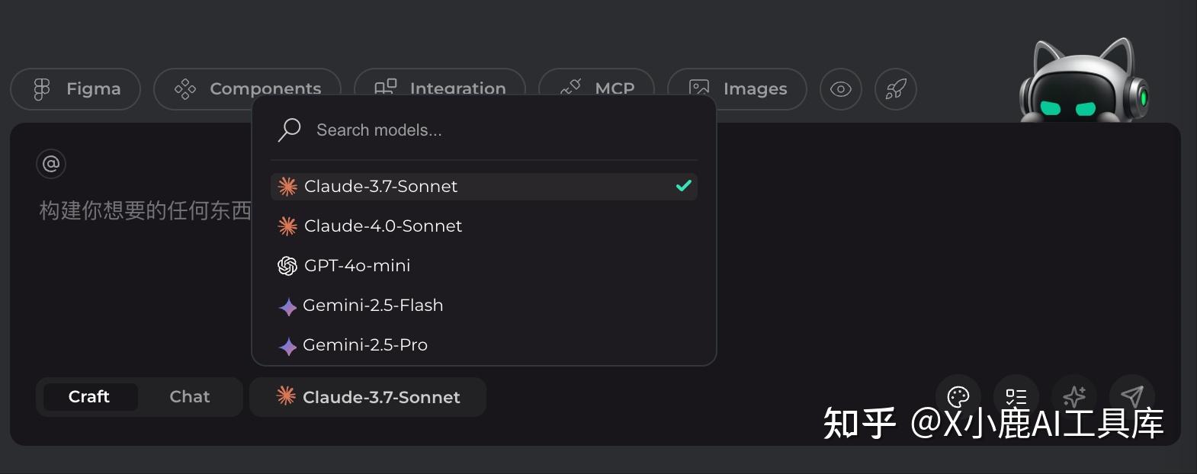1197x474 pixels.
Task: Click the search magnifier icon
Action: (290, 130)
